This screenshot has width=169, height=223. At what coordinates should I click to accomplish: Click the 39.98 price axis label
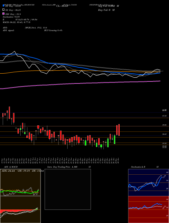click(x=165, y=125)
